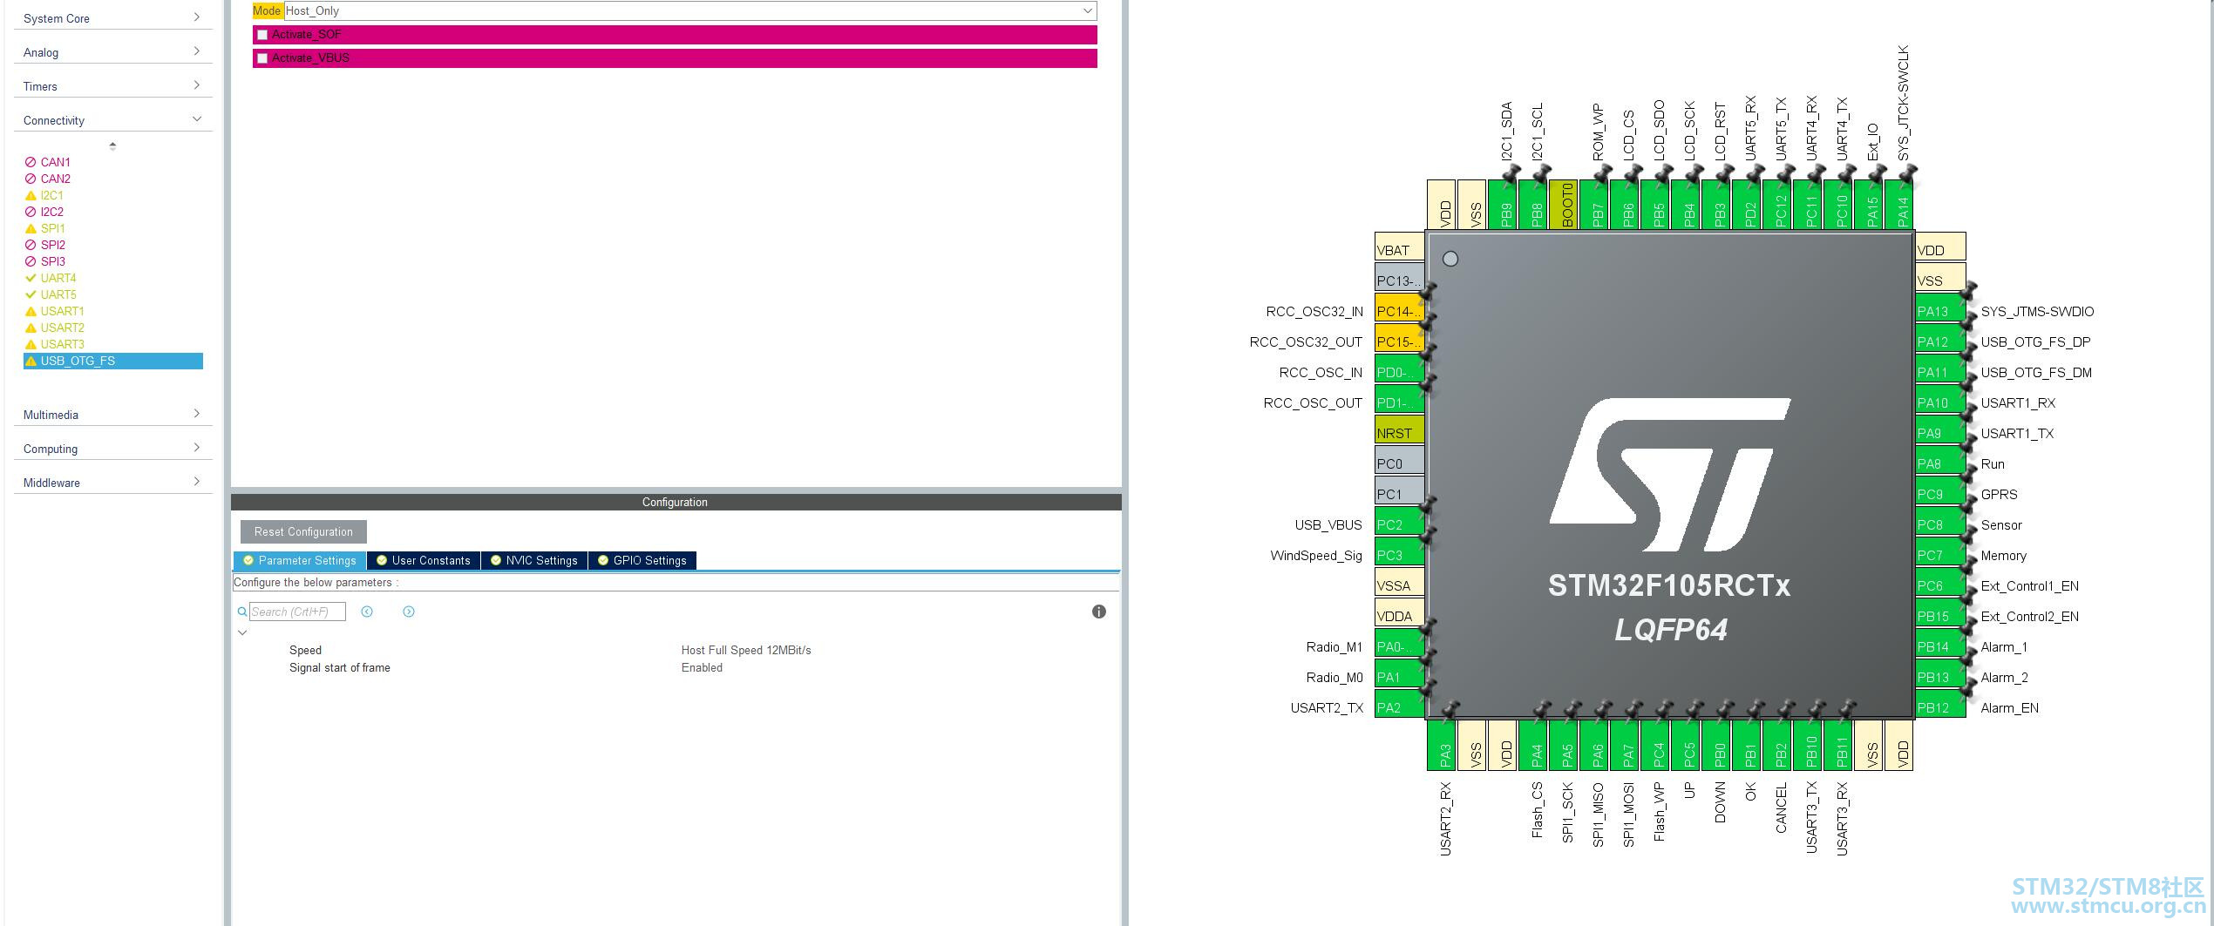
Task: Go to previous search result arrow
Action: [x=367, y=612]
